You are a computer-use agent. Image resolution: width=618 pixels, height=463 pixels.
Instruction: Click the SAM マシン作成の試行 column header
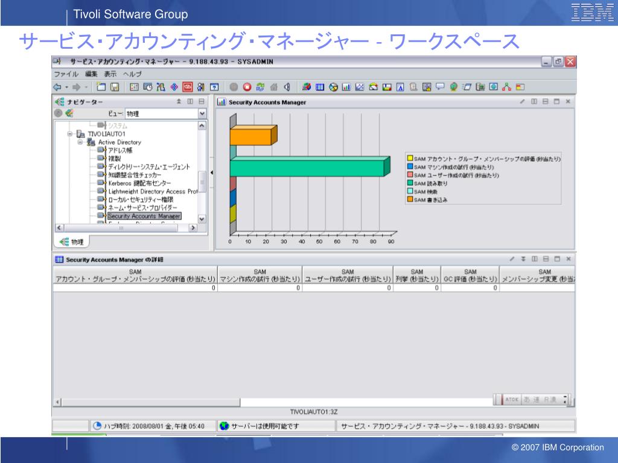point(260,276)
